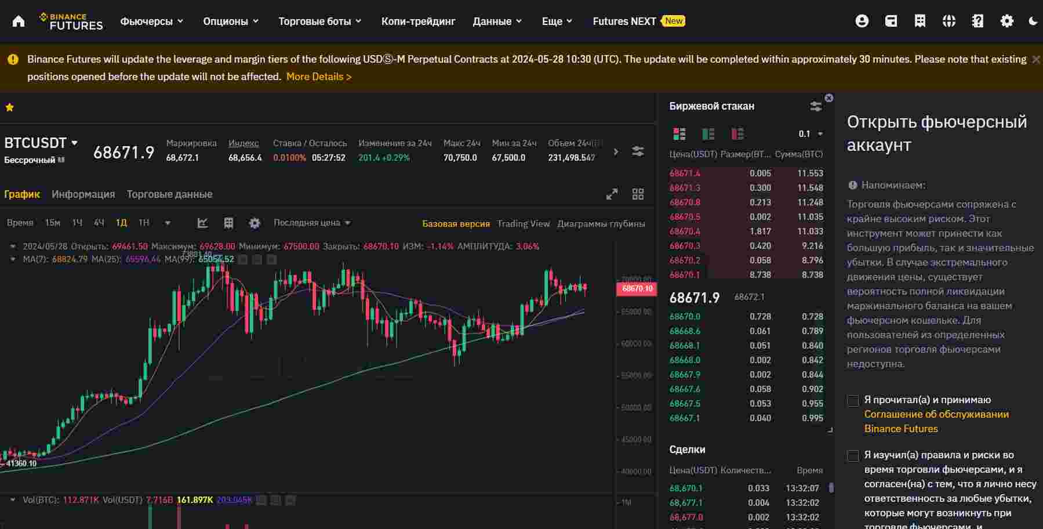Click the red 68670.10 price marker on chart axis
1043x529 pixels.
tap(637, 289)
